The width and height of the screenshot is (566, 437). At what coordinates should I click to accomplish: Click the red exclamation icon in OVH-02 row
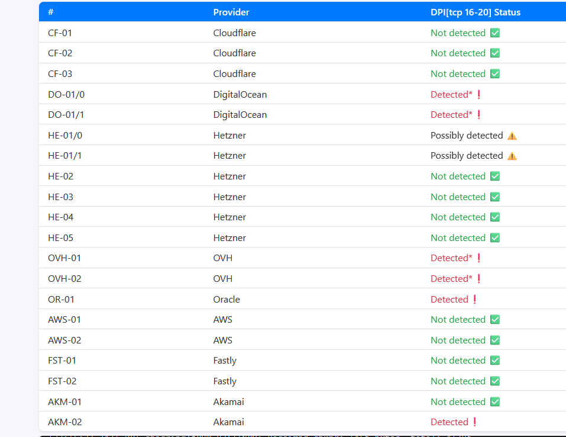click(478, 279)
